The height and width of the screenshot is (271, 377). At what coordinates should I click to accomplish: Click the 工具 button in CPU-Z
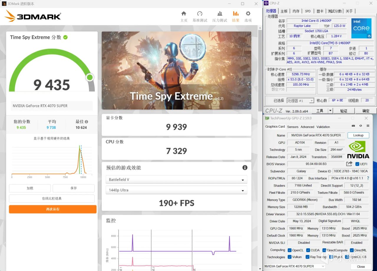pyautogui.click(x=320, y=111)
